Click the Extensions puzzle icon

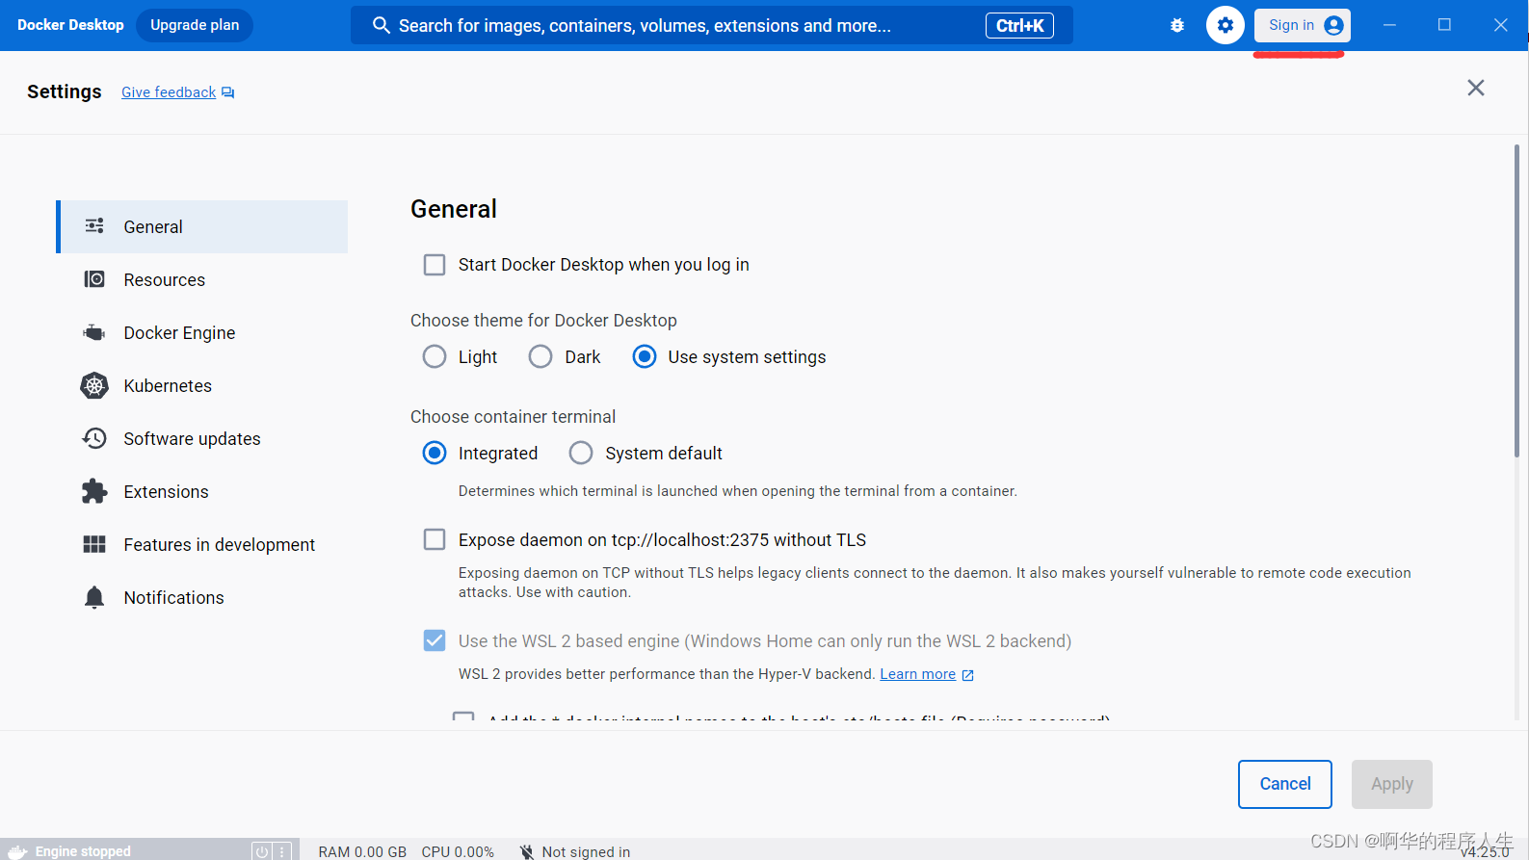(94, 491)
